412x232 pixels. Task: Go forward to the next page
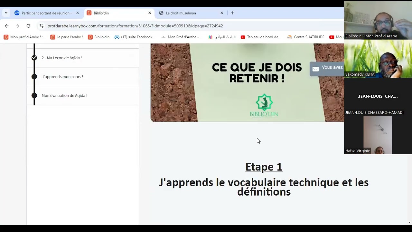pyautogui.click(x=17, y=26)
